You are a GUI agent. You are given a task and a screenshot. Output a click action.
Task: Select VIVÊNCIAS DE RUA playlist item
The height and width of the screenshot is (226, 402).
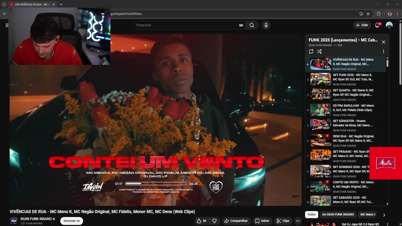(x=345, y=64)
